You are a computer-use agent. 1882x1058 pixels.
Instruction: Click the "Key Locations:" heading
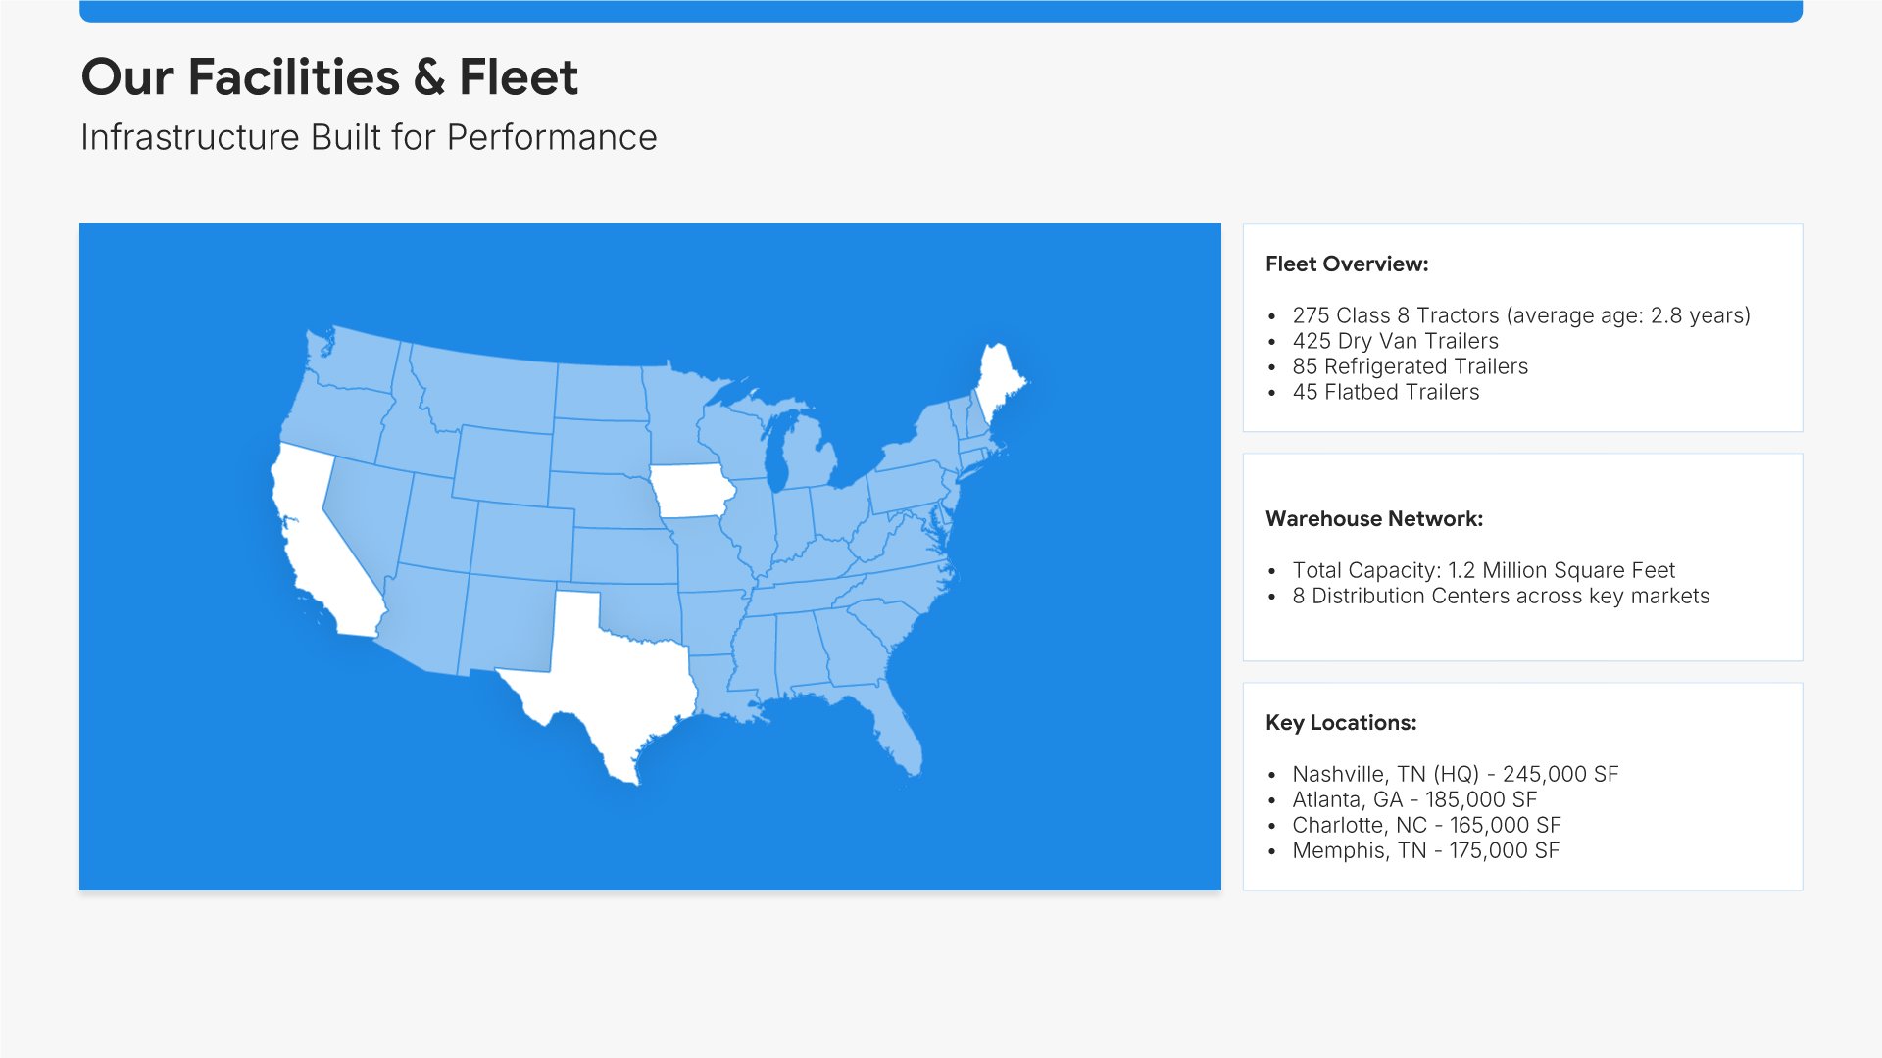tap(1341, 723)
